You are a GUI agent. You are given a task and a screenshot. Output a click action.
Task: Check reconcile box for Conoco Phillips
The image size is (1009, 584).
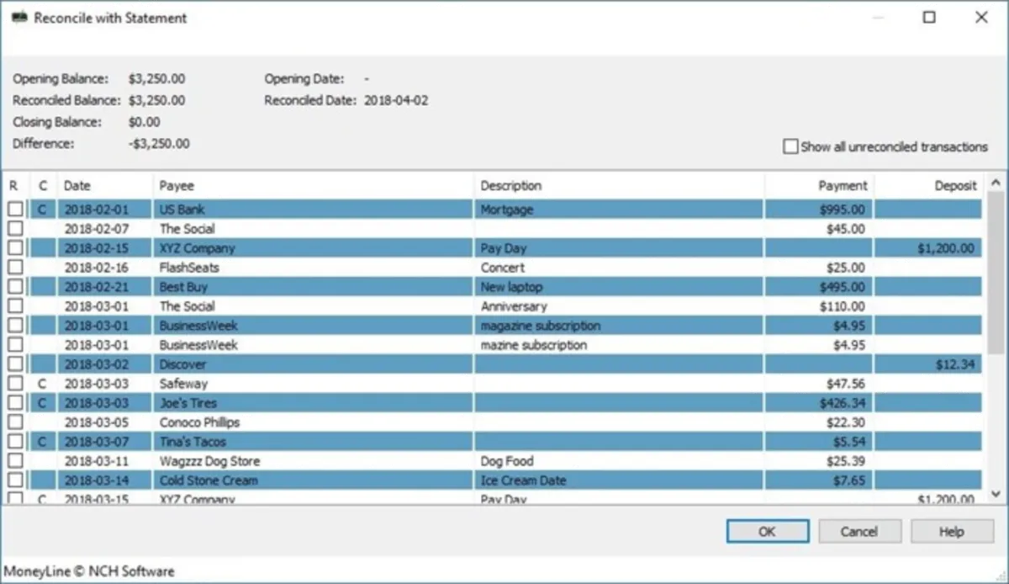pyautogui.click(x=15, y=422)
